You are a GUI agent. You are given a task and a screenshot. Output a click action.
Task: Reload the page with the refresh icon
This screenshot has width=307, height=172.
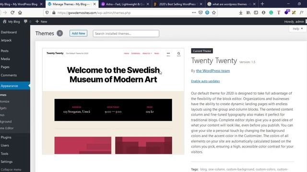point(12,13)
